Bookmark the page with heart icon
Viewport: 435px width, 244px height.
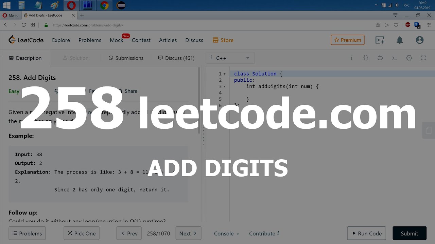[396, 25]
